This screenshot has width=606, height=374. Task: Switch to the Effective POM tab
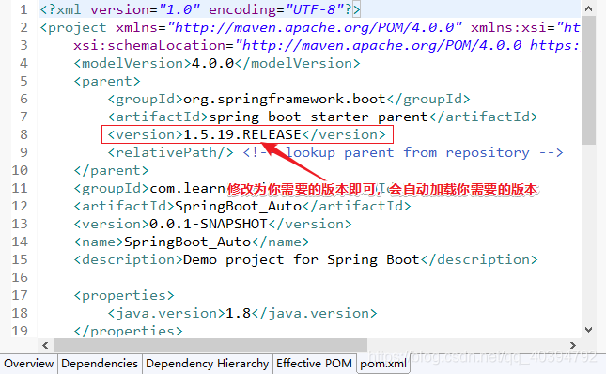pyautogui.click(x=314, y=364)
